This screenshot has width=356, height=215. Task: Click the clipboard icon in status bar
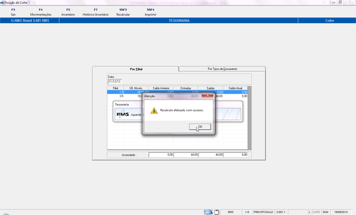point(217,212)
